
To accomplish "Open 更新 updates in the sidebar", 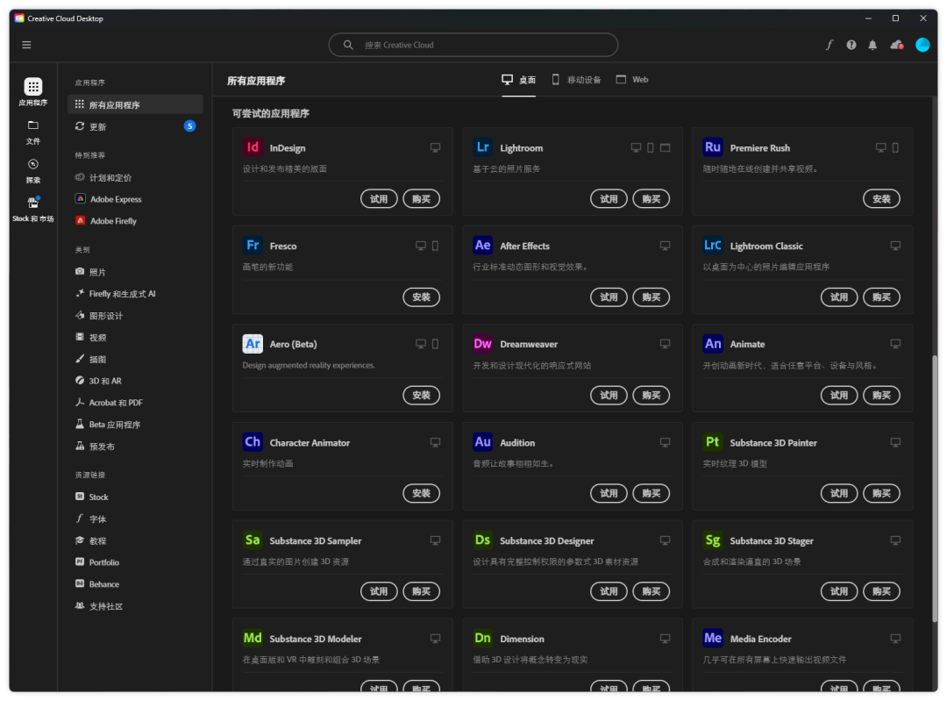I will point(135,126).
